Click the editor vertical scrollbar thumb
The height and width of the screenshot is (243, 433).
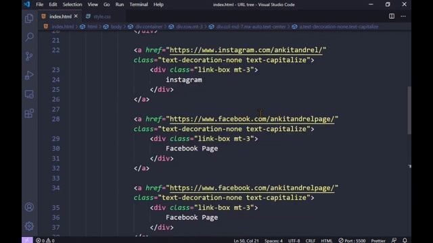(x=409, y=110)
